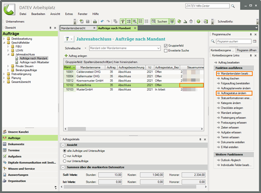This screenshot has width=261, height=193.
Task: Select the Aufträge nach Mitarbeiter tree item
Action: pos(34,62)
